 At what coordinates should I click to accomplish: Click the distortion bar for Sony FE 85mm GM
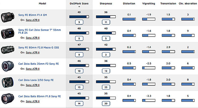coord(129,19)
